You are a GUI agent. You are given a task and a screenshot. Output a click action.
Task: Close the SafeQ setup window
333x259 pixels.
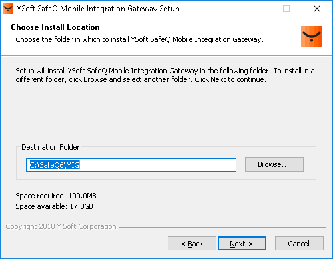click(317, 9)
